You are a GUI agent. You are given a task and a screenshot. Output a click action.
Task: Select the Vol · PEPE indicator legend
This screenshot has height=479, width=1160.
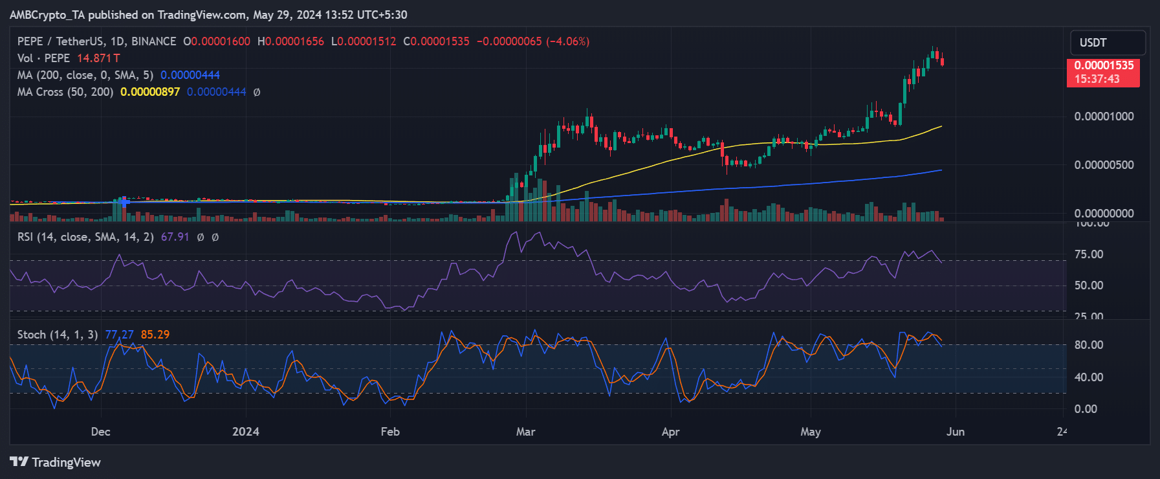tap(43, 58)
